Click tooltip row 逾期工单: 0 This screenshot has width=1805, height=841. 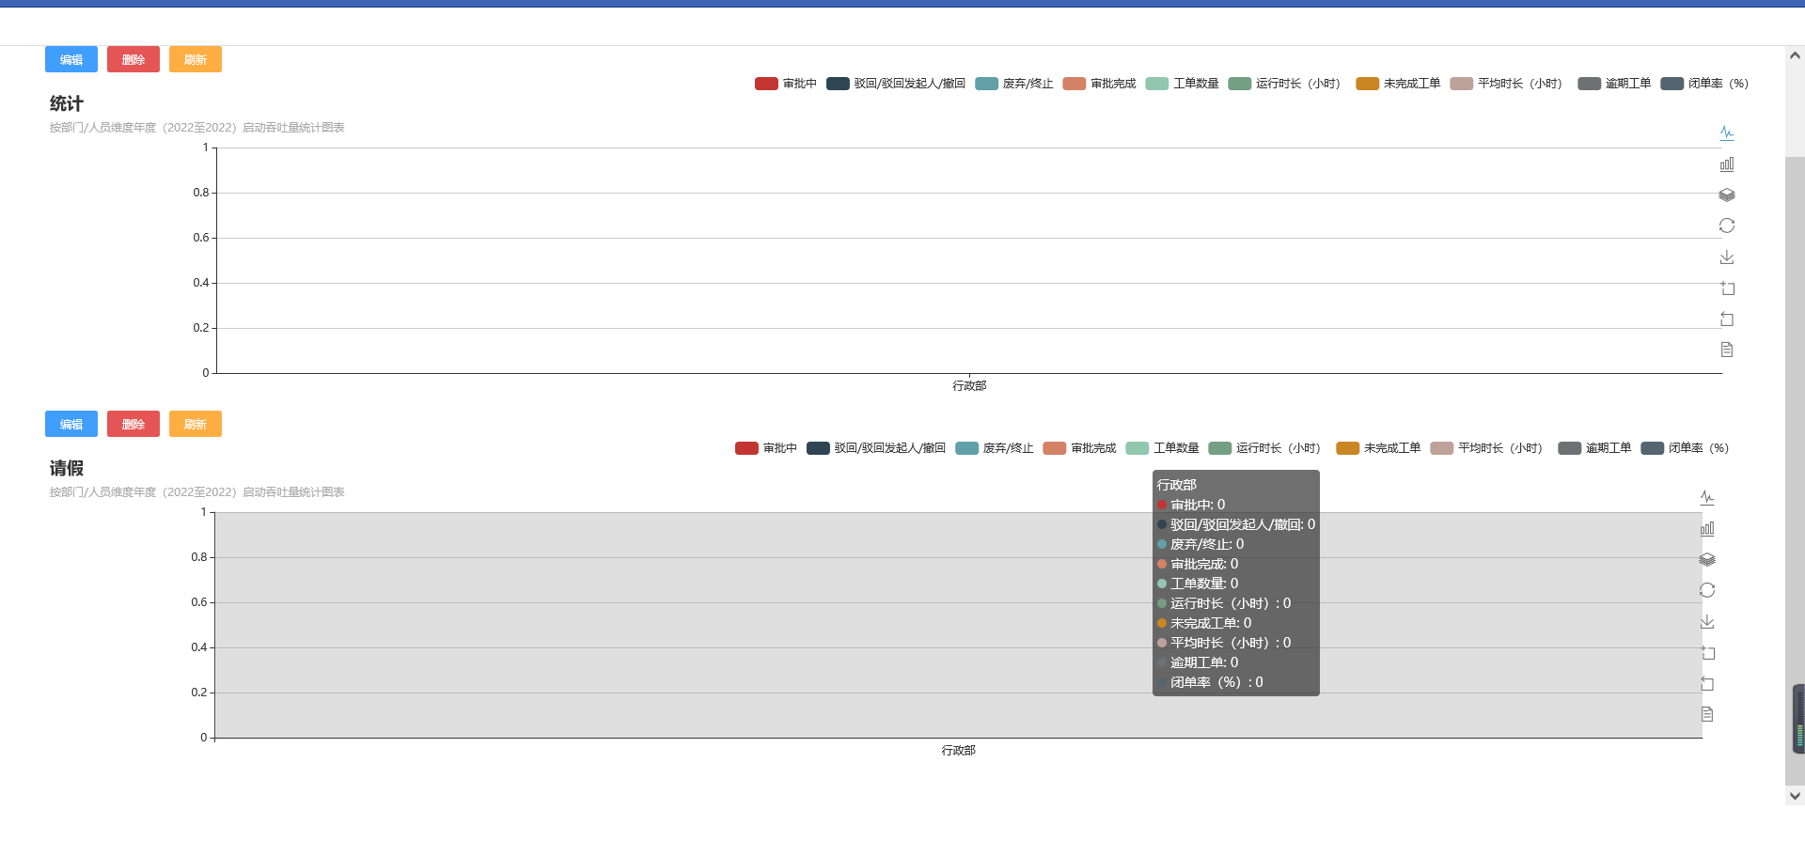click(x=1198, y=662)
